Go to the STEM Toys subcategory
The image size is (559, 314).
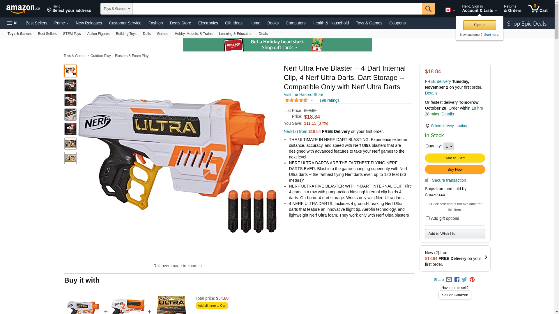(x=72, y=34)
